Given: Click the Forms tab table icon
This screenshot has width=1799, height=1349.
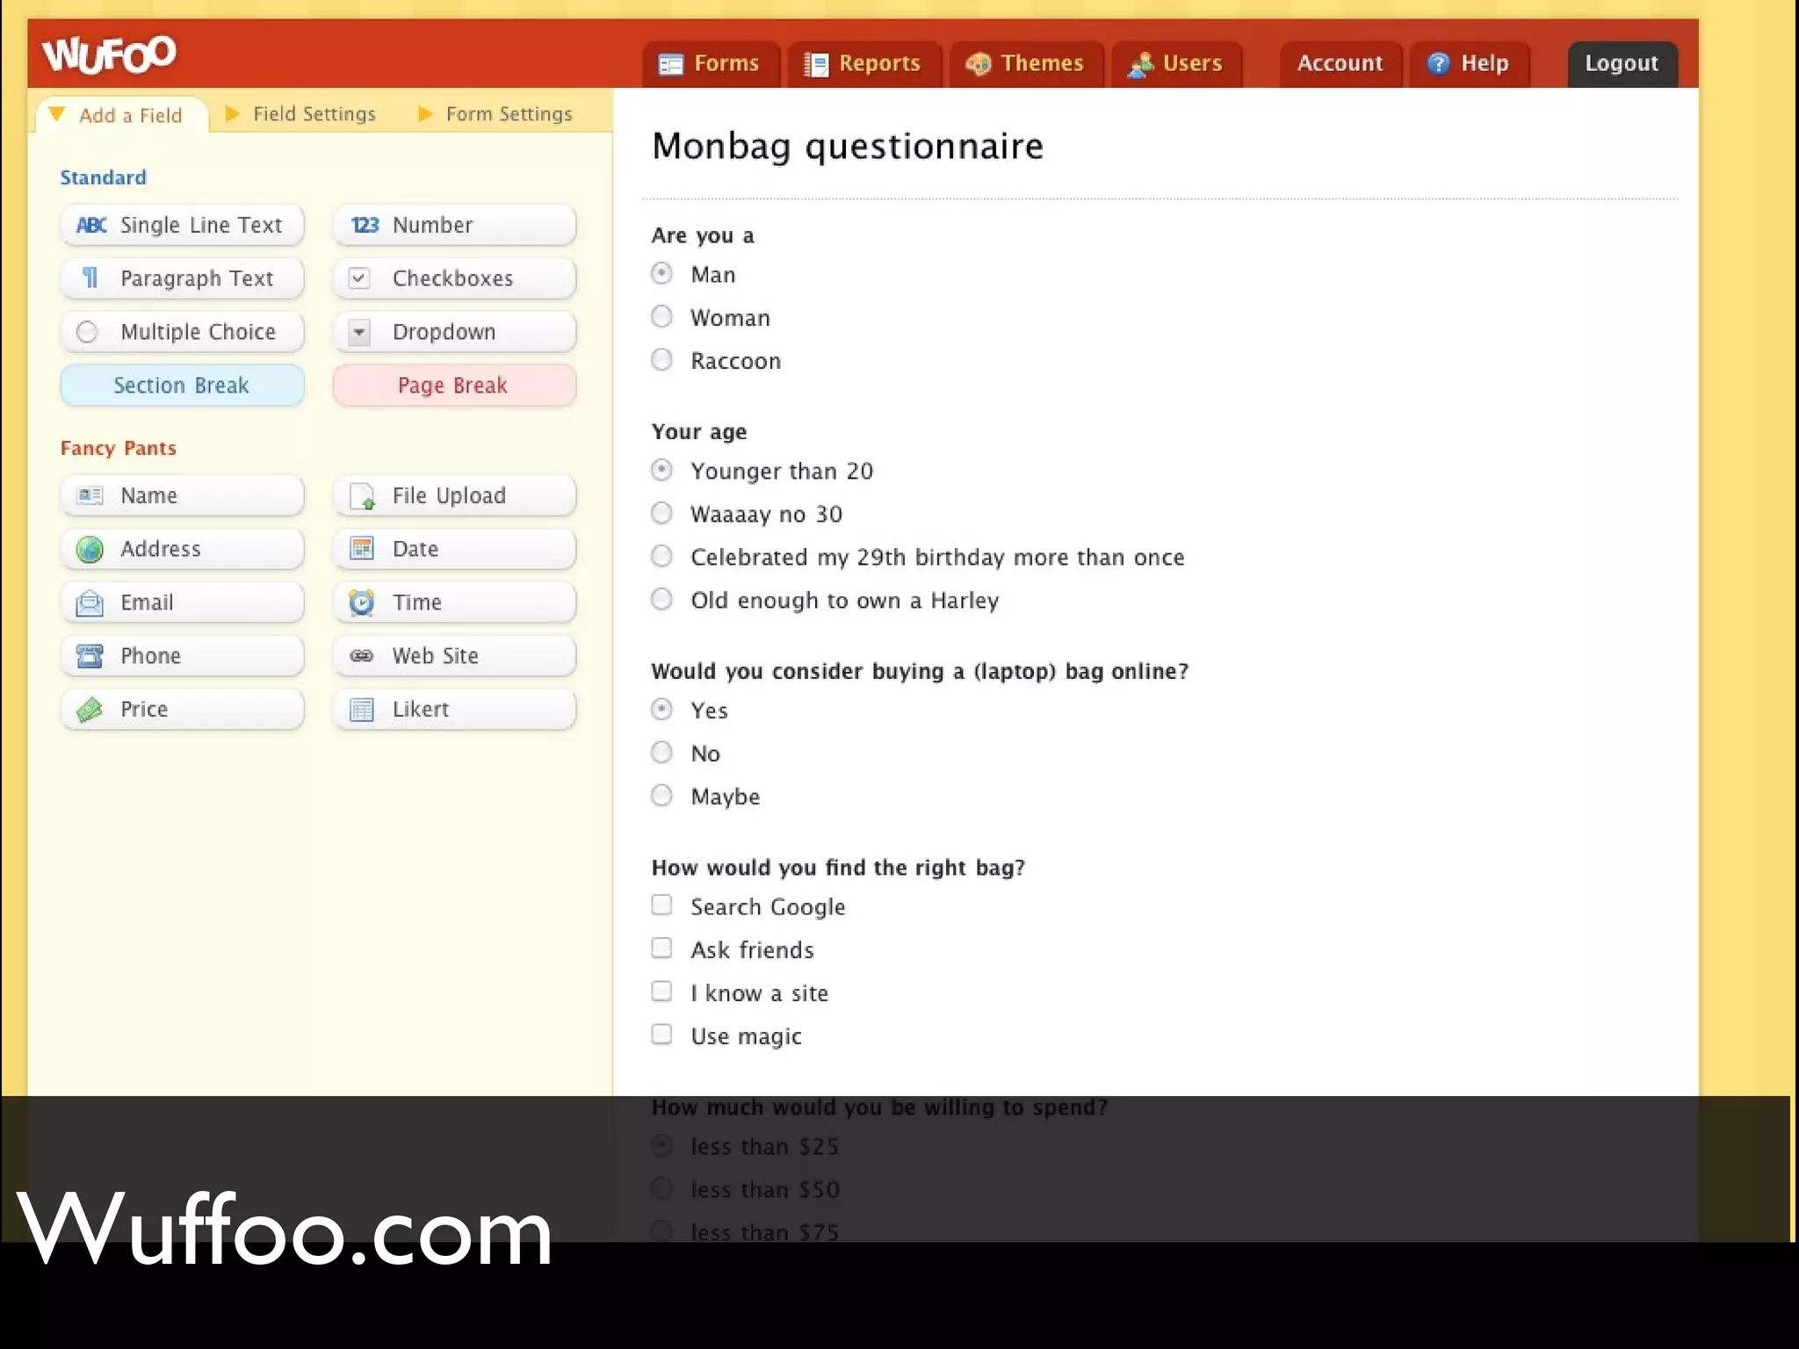Looking at the screenshot, I should tap(670, 64).
